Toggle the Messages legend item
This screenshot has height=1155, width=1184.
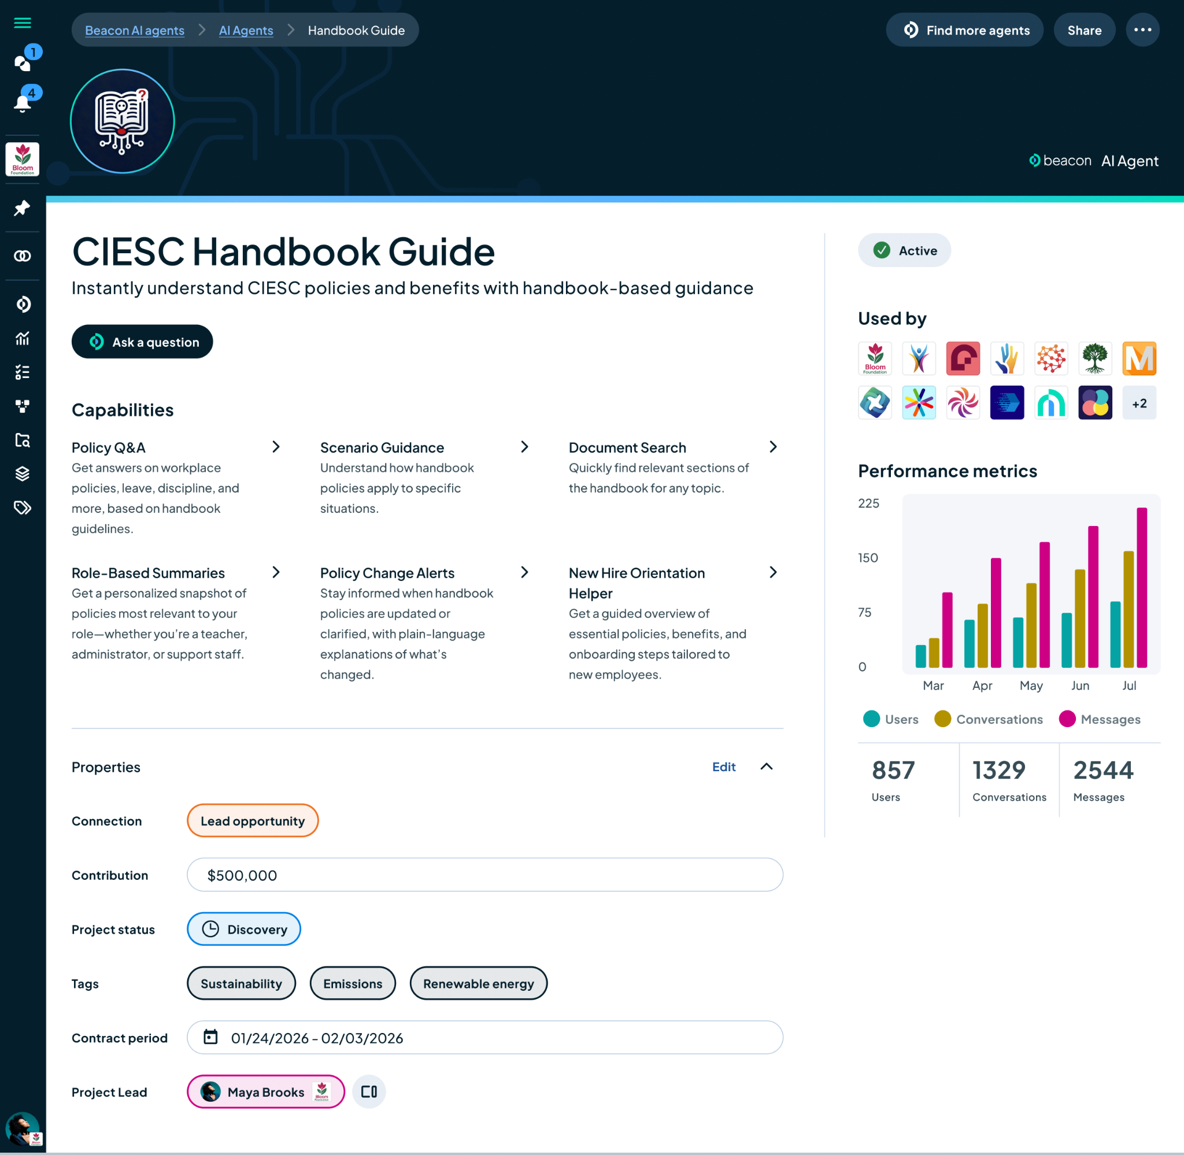tap(1099, 720)
